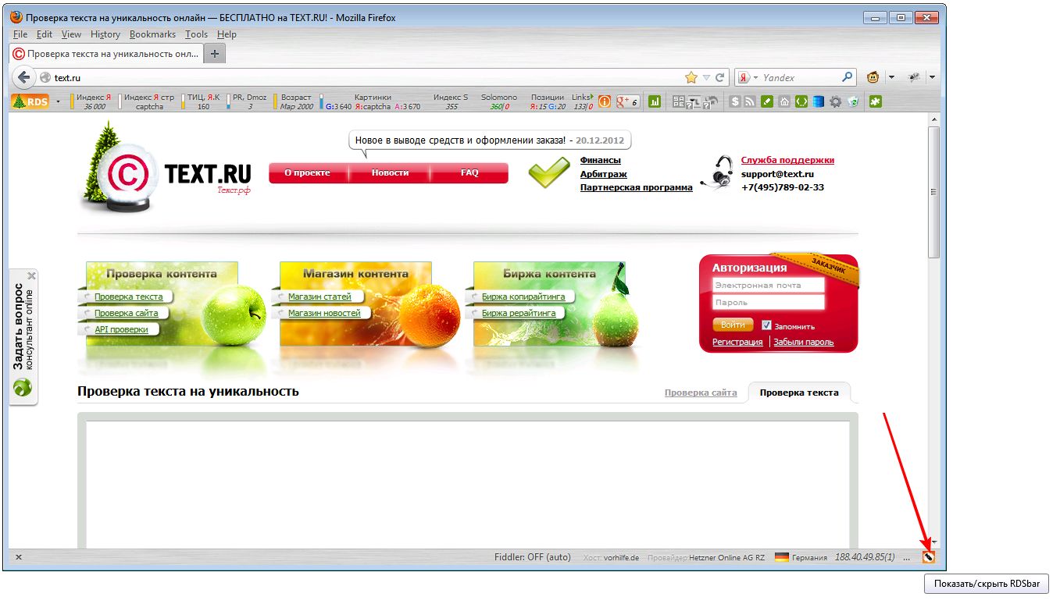1060x604 pixels.
Task: Switch to the Проверка сайта tab
Action: [x=701, y=393]
